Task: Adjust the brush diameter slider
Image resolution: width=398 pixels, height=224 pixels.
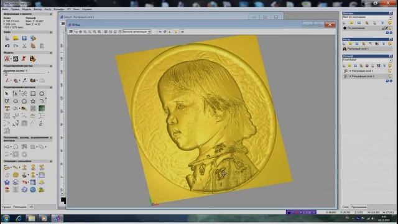Action: click(x=6, y=74)
